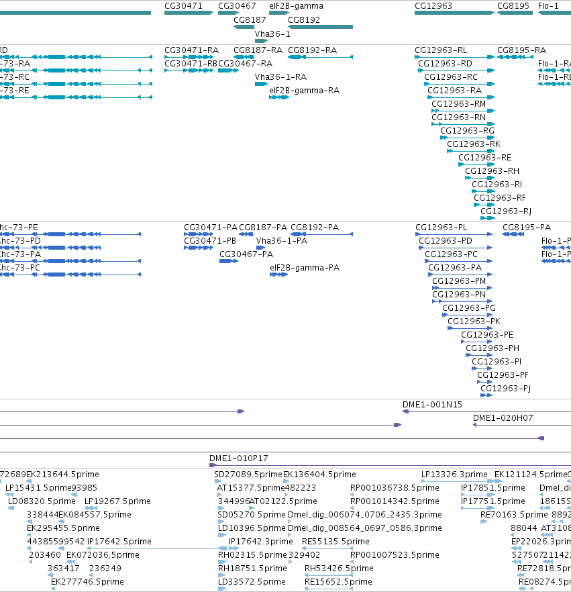Click EST LP13326.3prime label
Screen dimensions: 571x592
click(x=454, y=475)
